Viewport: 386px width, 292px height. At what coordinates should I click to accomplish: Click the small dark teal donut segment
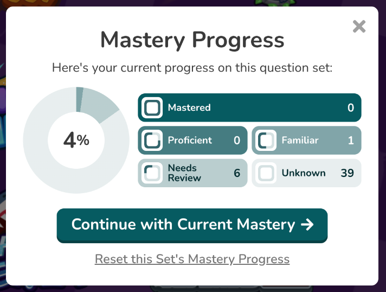pyautogui.click(x=80, y=99)
